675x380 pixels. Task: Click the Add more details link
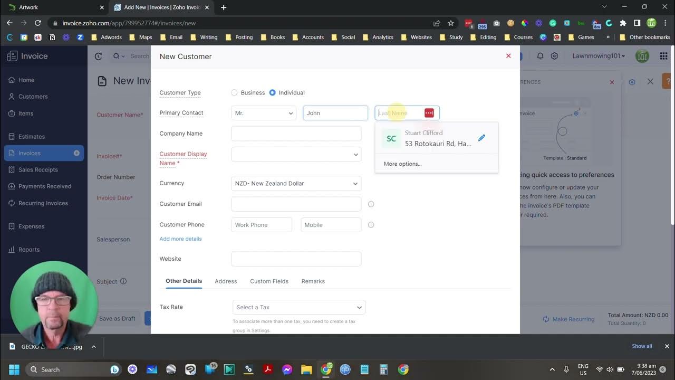coord(180,239)
